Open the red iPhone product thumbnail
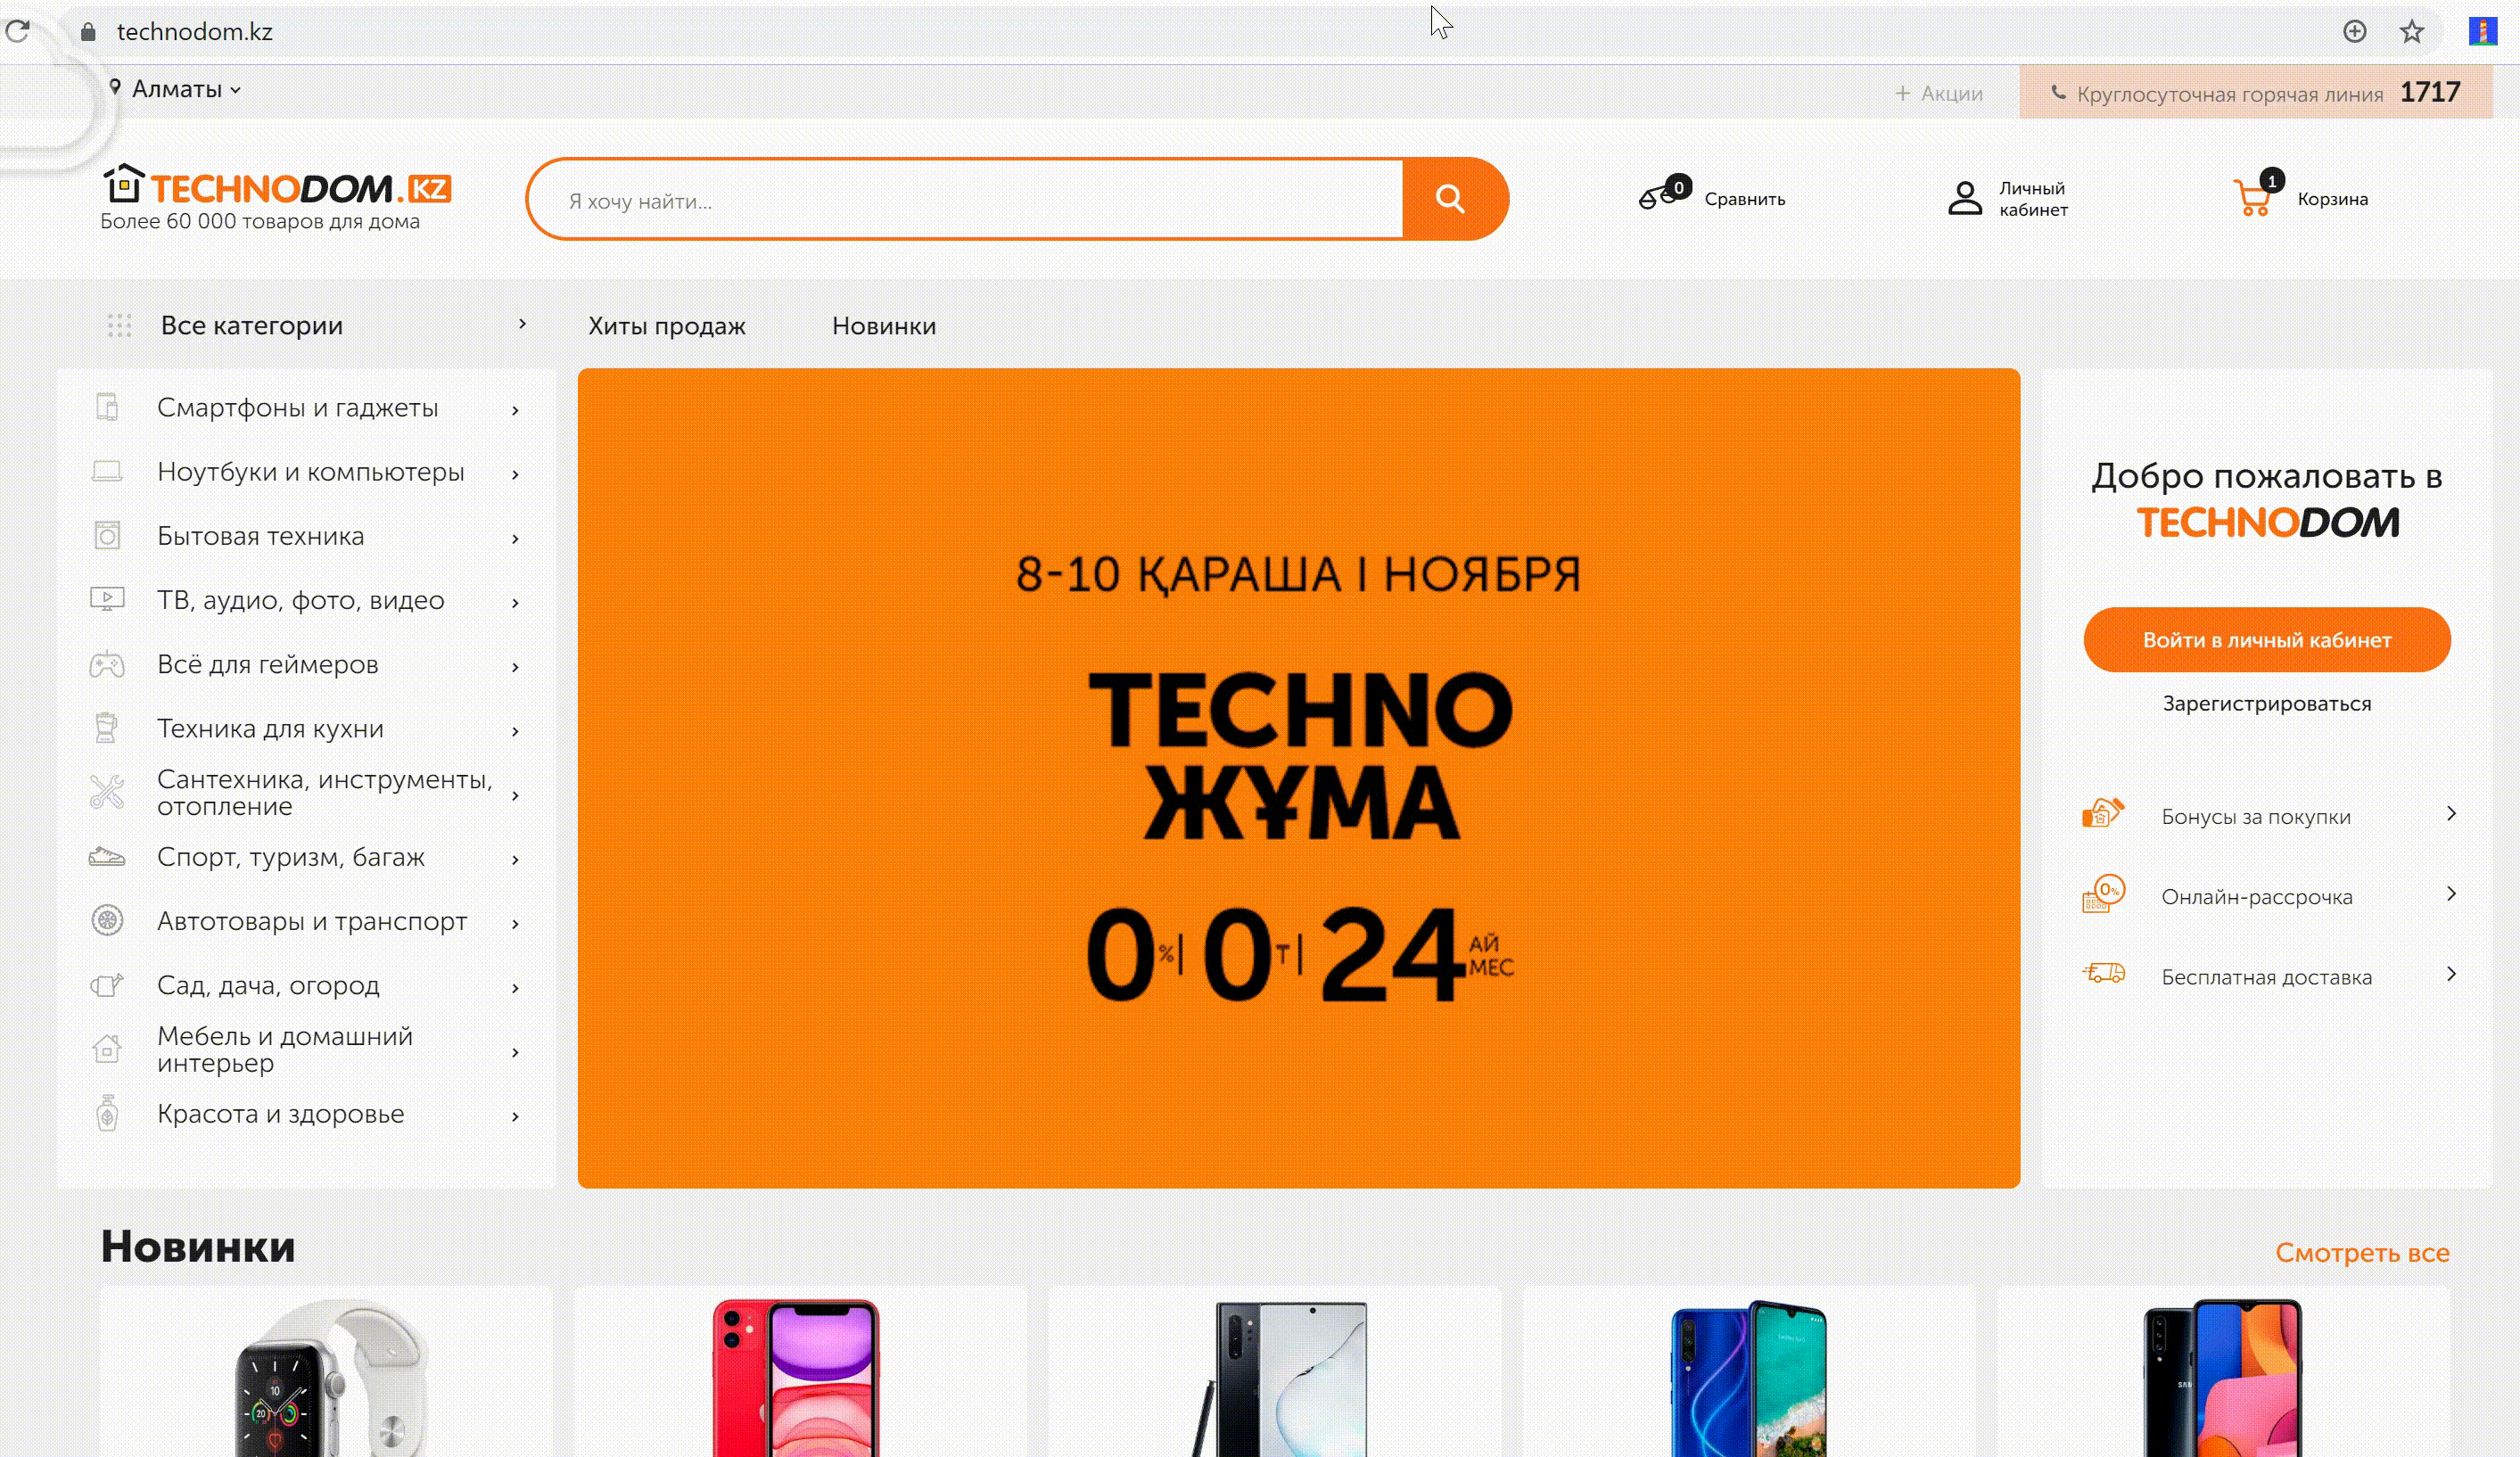This screenshot has width=2520, height=1457. (796, 1377)
